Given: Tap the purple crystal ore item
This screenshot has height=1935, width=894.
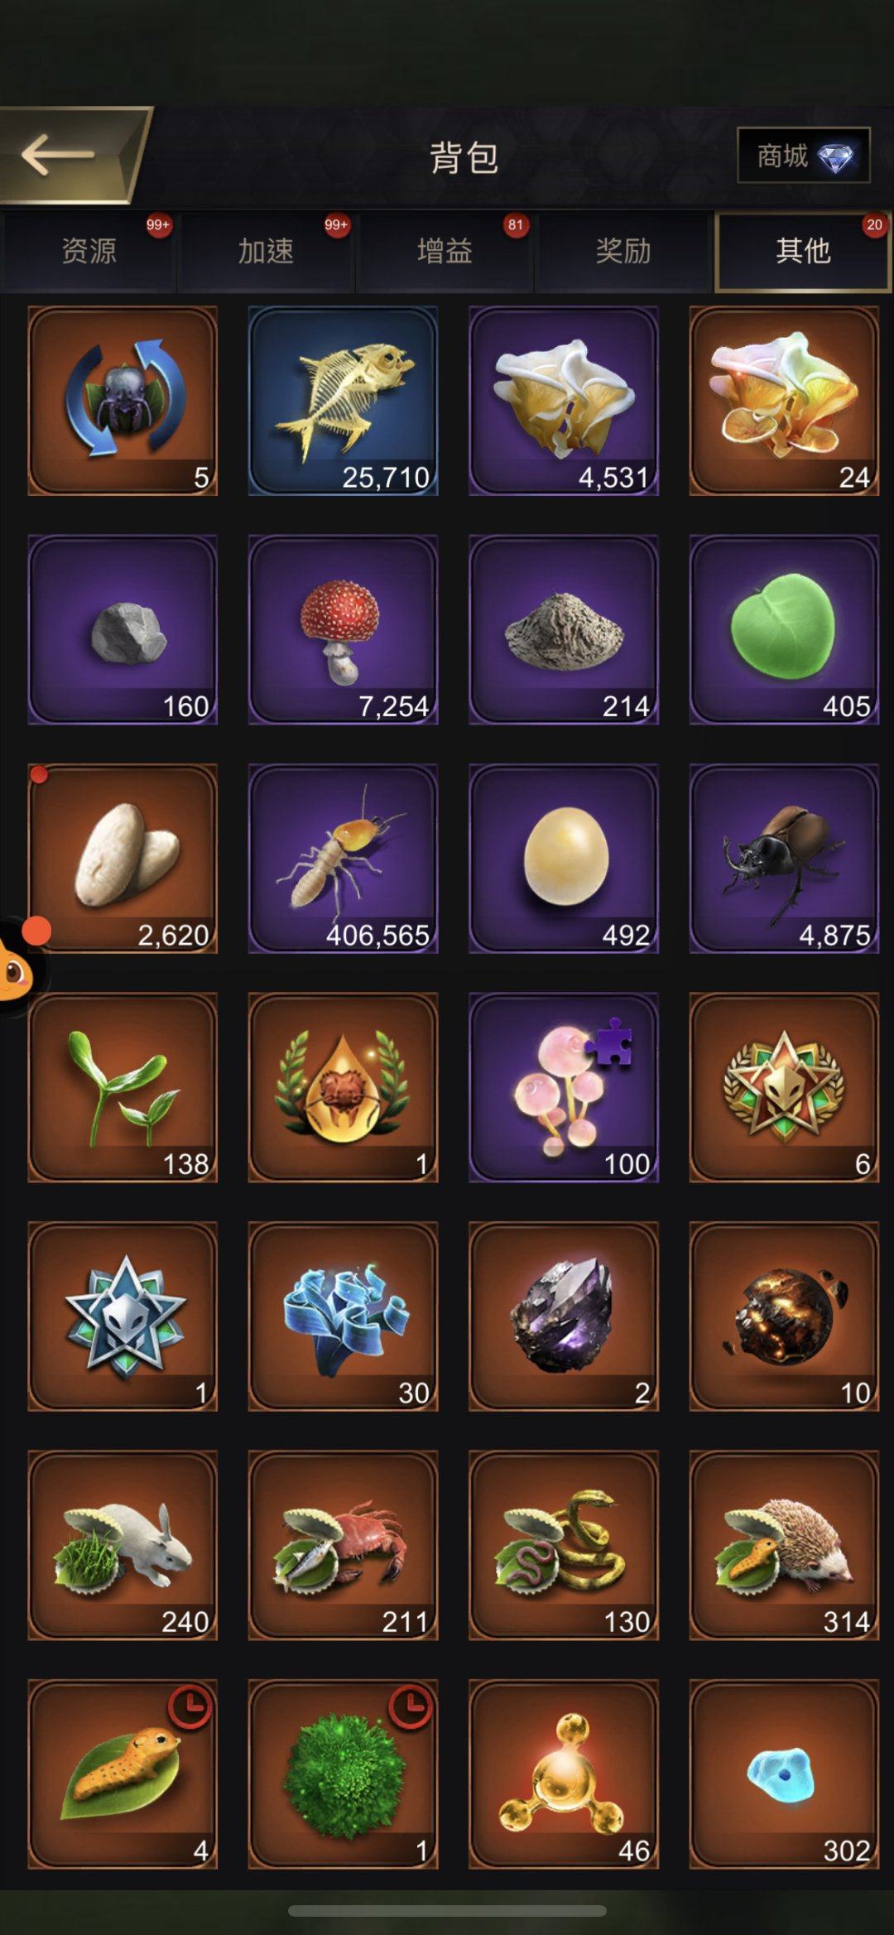Looking at the screenshot, I should 564,1316.
